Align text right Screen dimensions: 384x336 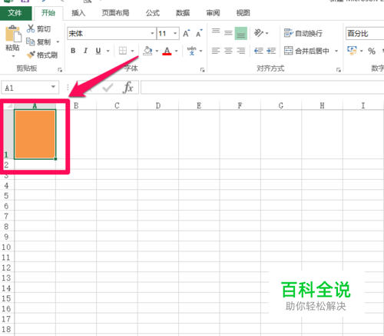coord(241,51)
